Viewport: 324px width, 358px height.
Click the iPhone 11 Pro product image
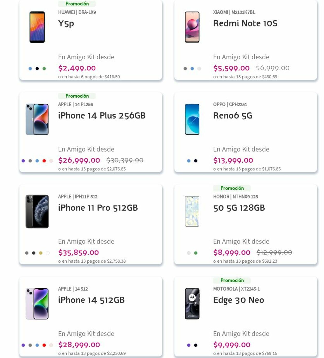[37, 211]
